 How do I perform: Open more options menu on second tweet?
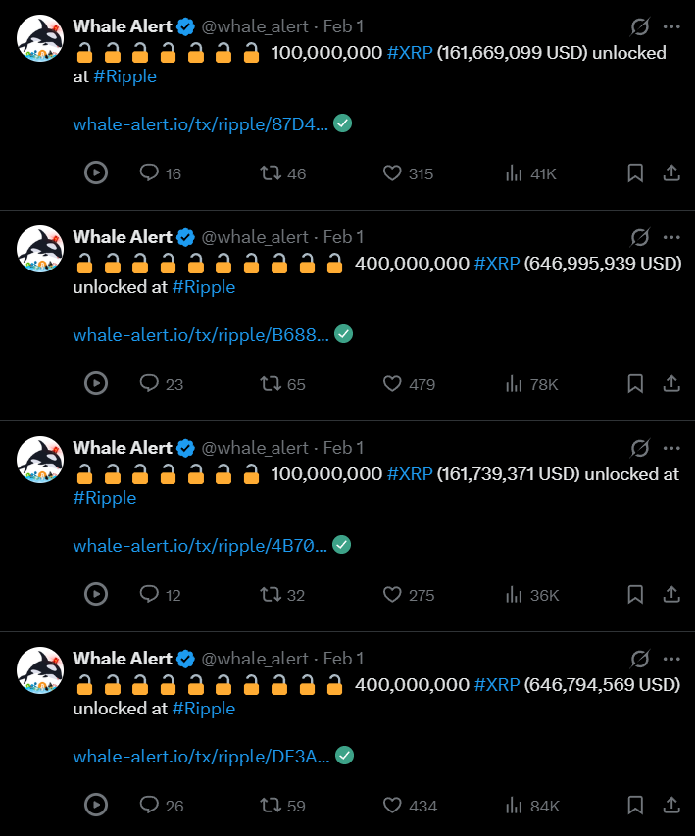671,237
